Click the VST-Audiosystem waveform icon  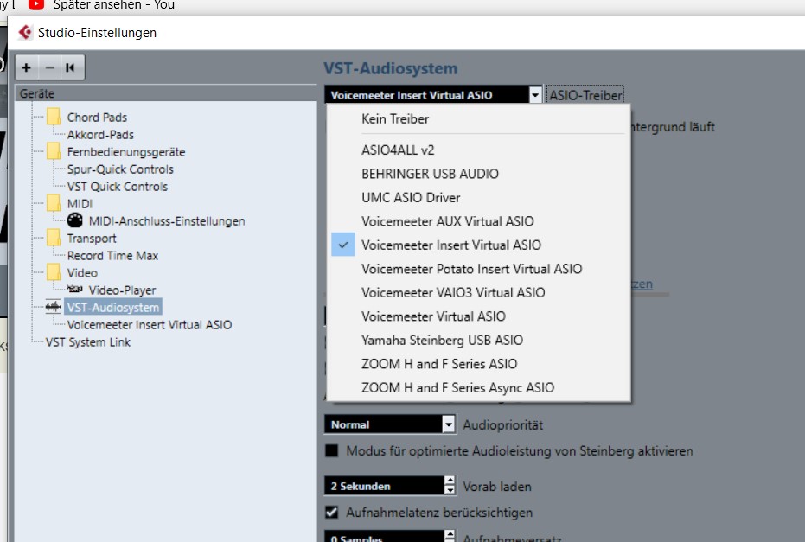tap(54, 308)
